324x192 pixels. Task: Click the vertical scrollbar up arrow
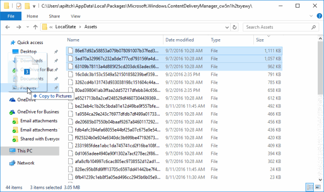[320, 38]
